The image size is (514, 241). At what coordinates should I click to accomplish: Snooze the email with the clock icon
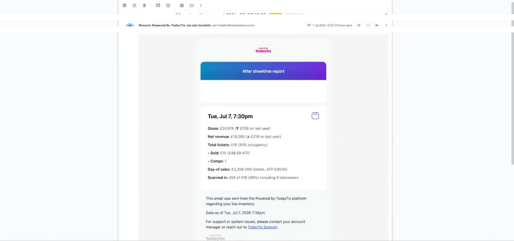[168, 5]
